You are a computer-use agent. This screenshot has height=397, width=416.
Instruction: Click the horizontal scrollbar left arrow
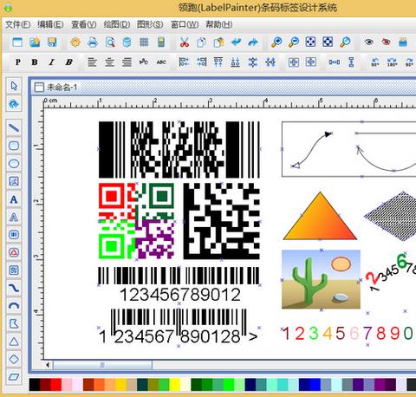48,365
